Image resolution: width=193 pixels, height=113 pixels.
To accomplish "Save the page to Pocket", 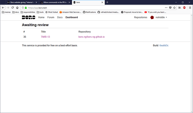I will point(170,8).
